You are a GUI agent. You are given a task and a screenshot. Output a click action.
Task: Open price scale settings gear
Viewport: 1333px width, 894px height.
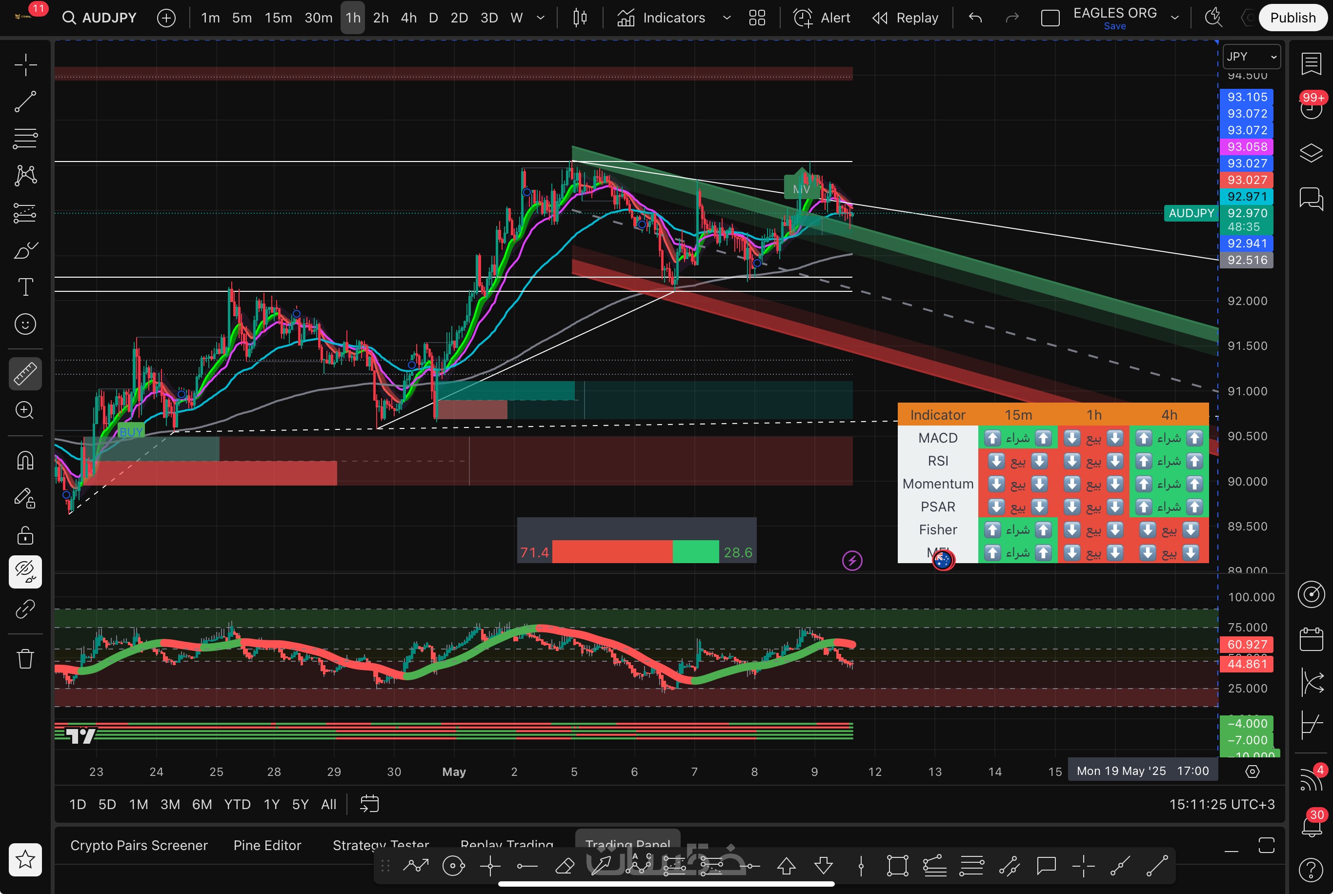tap(1252, 772)
